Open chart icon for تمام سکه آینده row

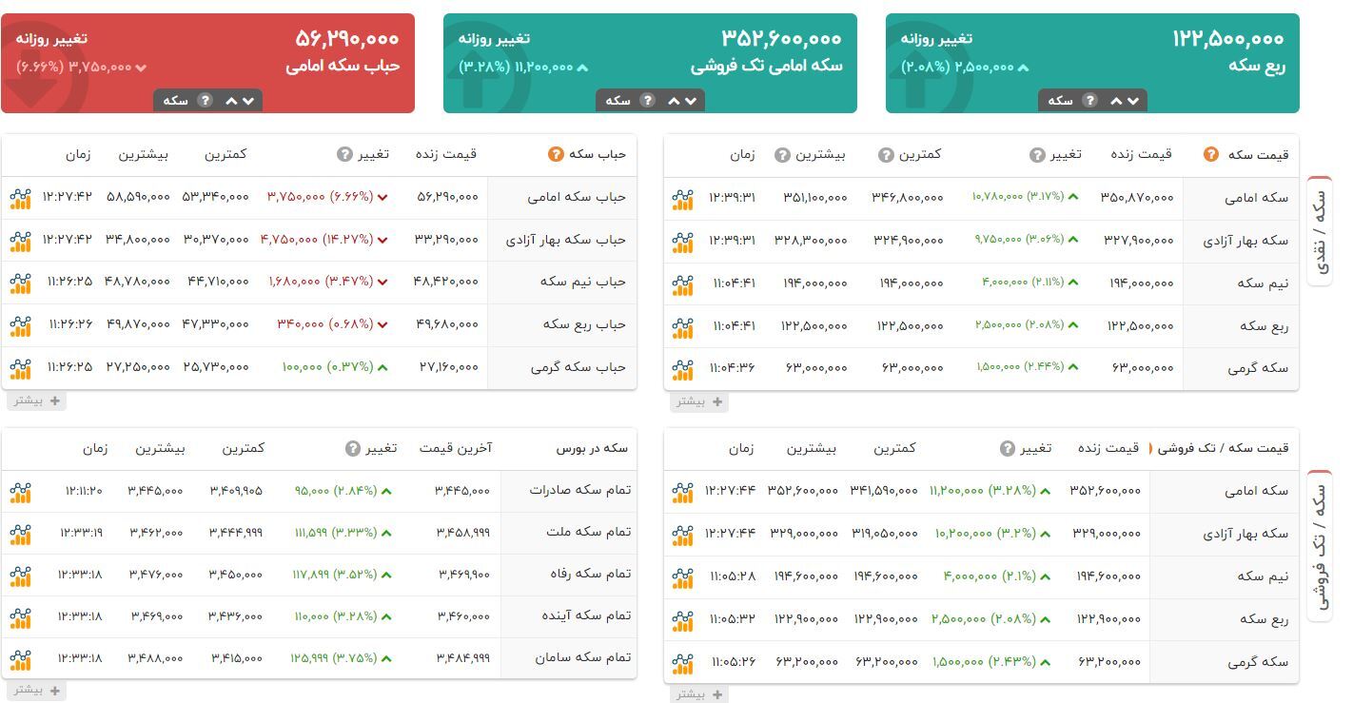20,617
